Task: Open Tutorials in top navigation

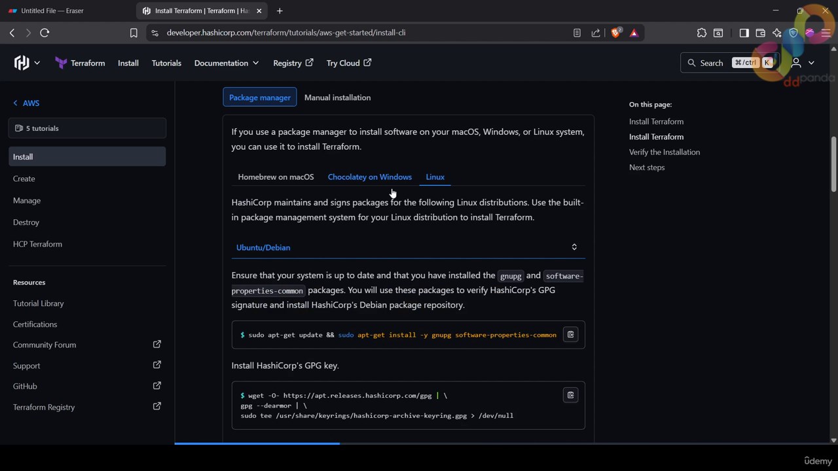Action: pyautogui.click(x=166, y=63)
